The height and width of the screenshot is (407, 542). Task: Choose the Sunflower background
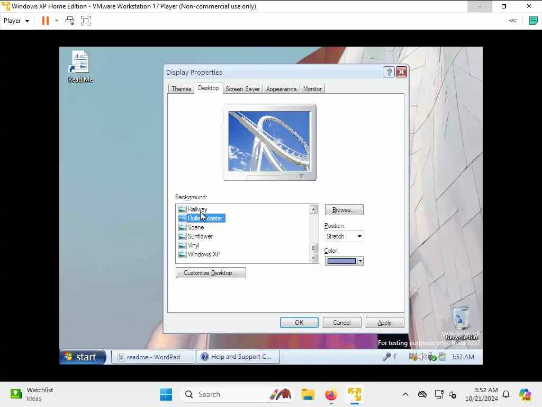pyautogui.click(x=200, y=236)
